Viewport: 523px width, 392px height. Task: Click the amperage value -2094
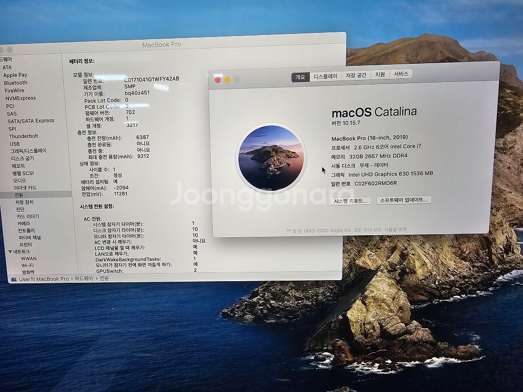click(x=121, y=188)
